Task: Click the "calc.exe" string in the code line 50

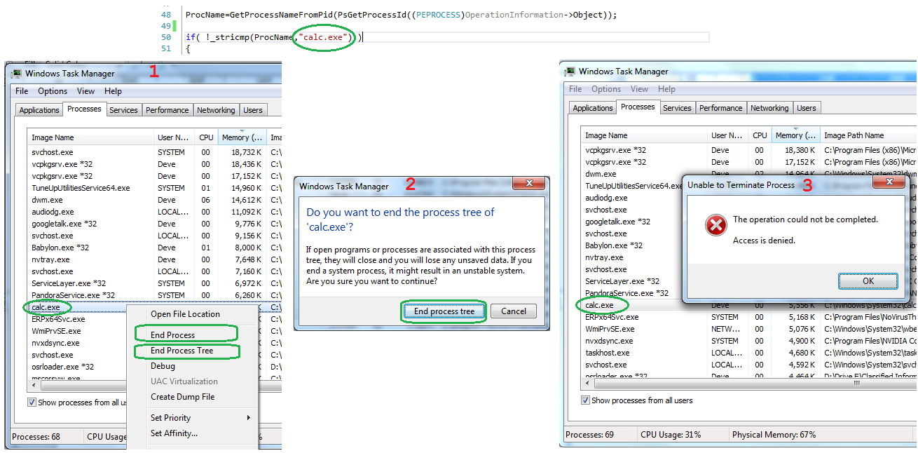Action: point(324,37)
